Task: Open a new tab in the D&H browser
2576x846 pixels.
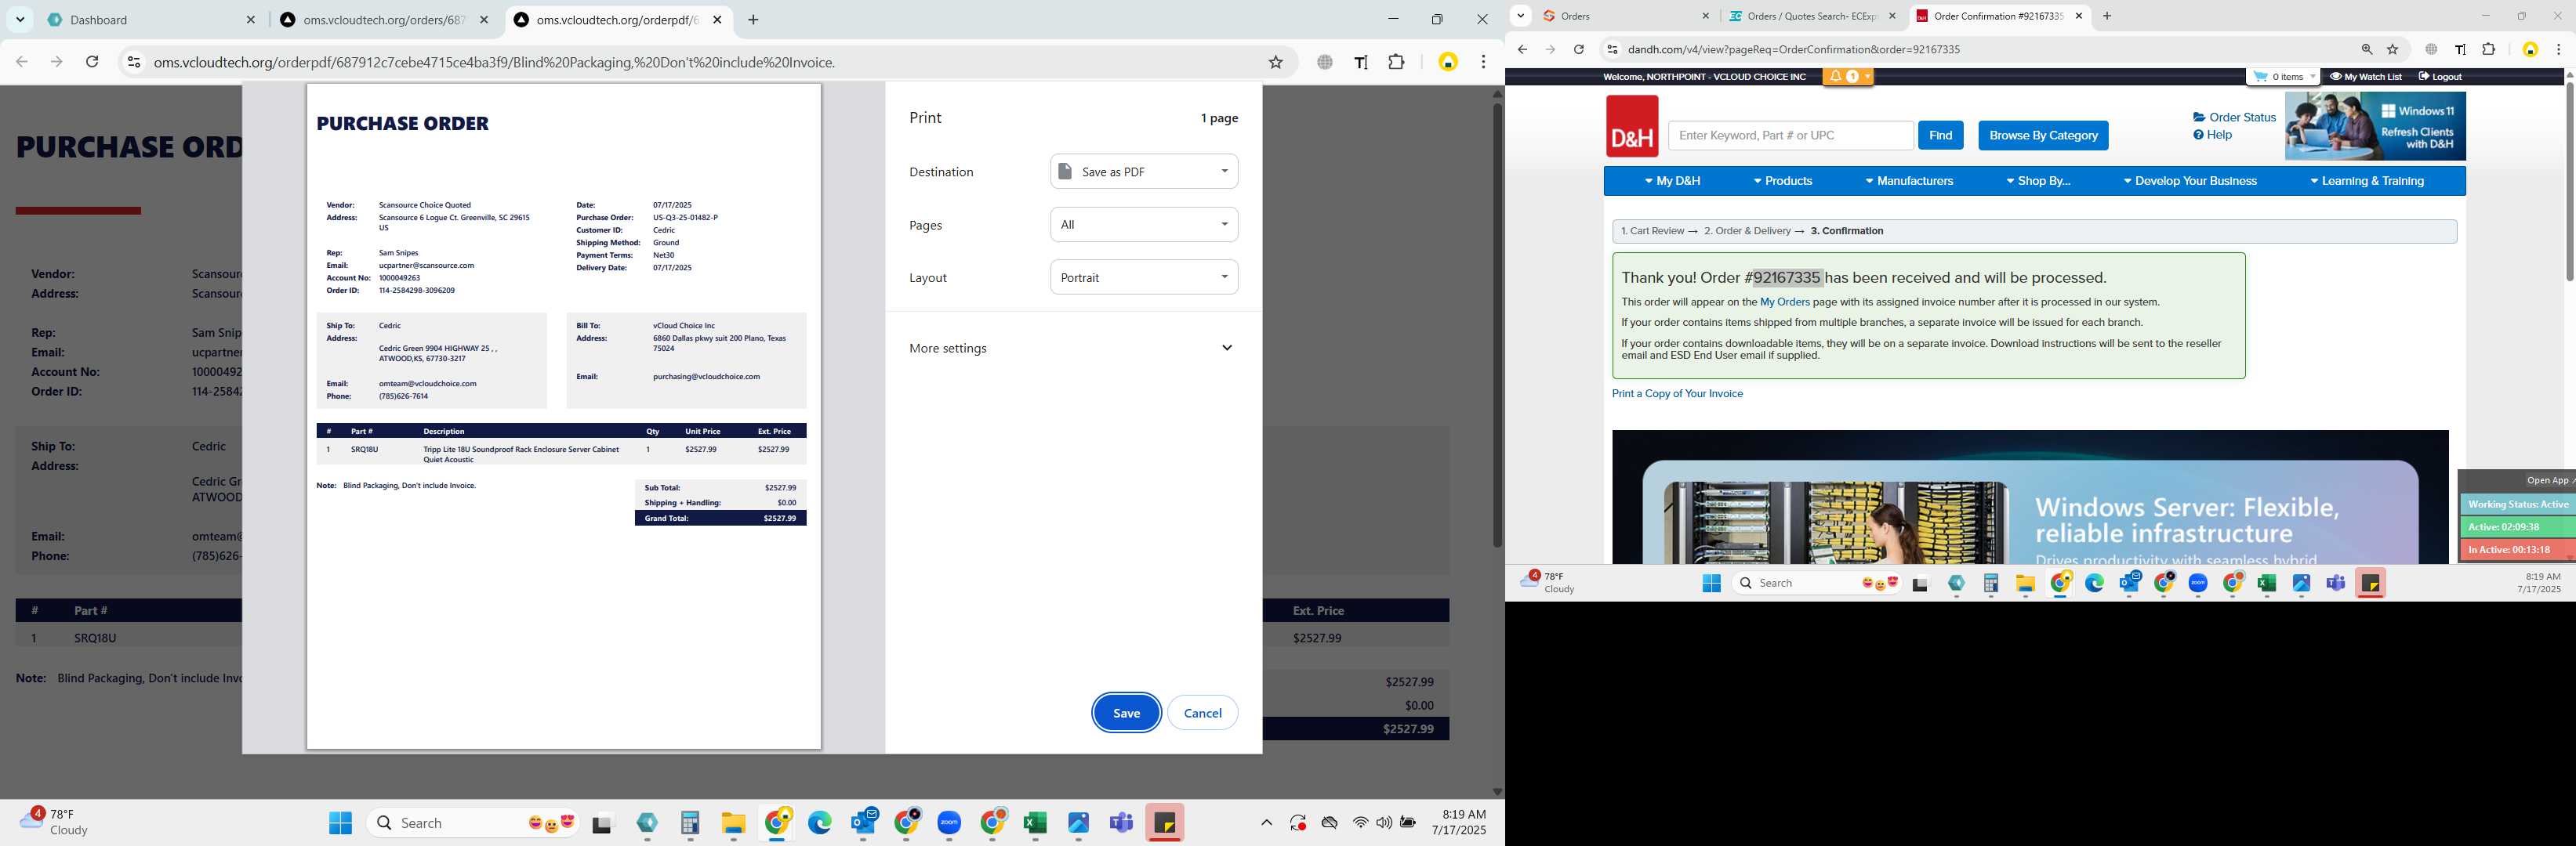Action: tap(2107, 16)
